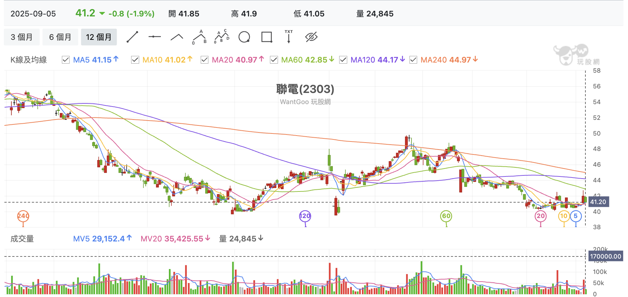The width and height of the screenshot is (628, 297).
Task: Click the date 2025-09-05
Action: pyautogui.click(x=33, y=14)
